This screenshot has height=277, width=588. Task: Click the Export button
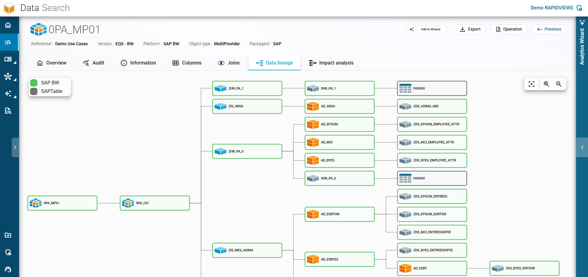point(470,29)
